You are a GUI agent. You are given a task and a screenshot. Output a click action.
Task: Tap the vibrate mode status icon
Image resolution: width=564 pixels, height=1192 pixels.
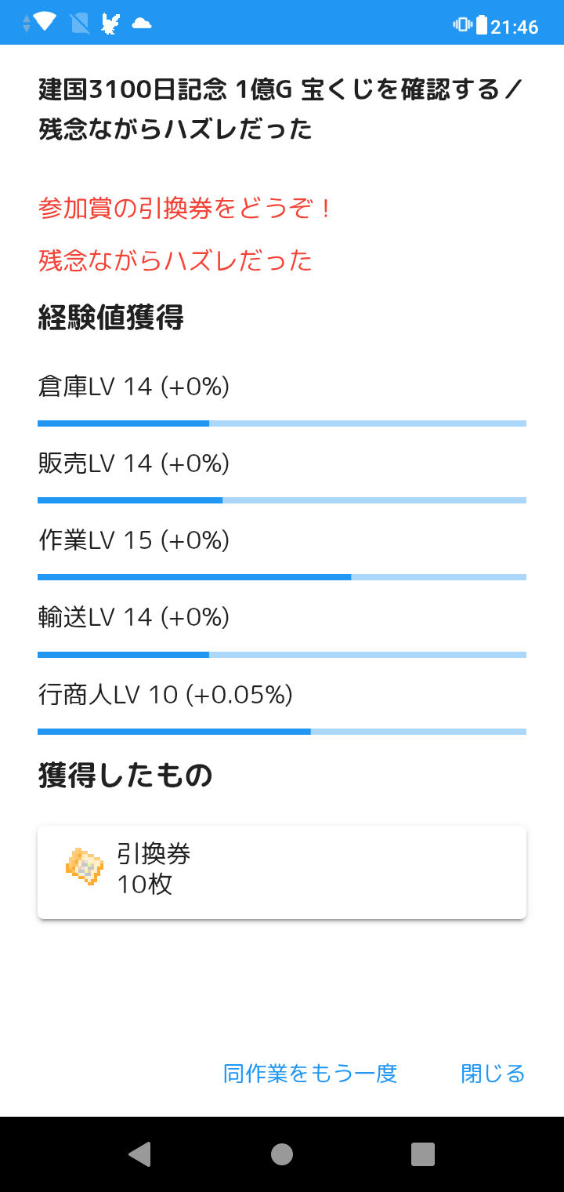pyautogui.click(x=461, y=24)
